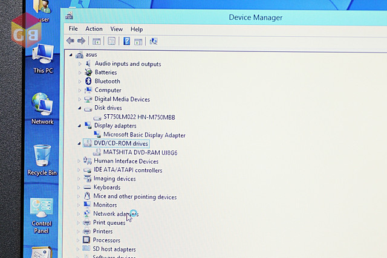Select the Audio inputs speaker icon

(88, 63)
